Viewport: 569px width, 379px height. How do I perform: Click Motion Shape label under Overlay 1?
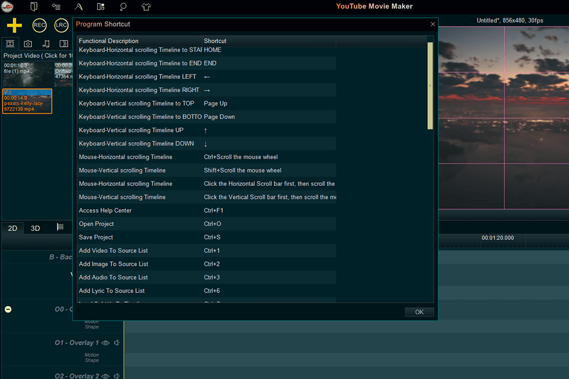[92, 358]
